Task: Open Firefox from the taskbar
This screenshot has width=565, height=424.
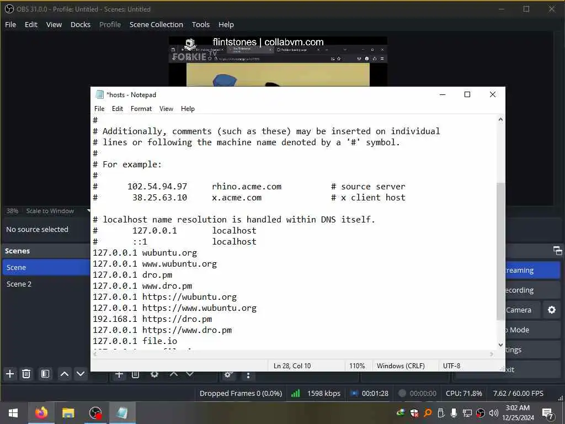Action: [41, 413]
